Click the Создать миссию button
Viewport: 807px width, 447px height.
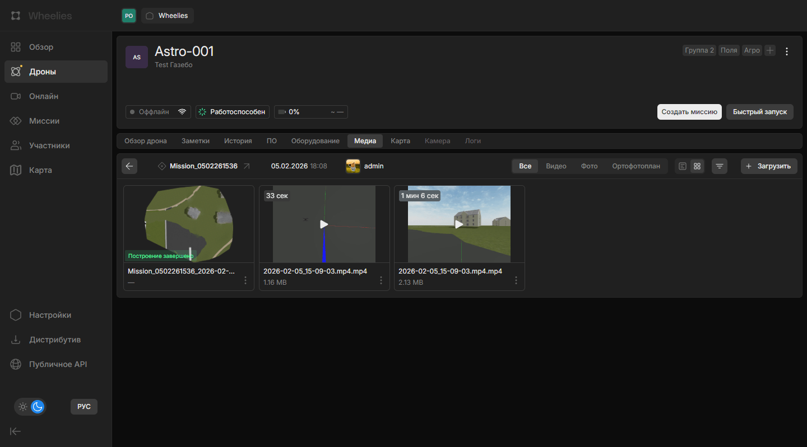pos(689,112)
